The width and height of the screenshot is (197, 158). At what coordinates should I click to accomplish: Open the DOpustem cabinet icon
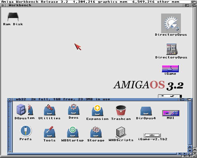click(24, 110)
